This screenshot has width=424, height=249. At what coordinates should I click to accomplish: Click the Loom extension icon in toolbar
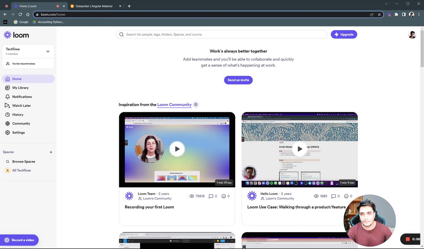389,14
